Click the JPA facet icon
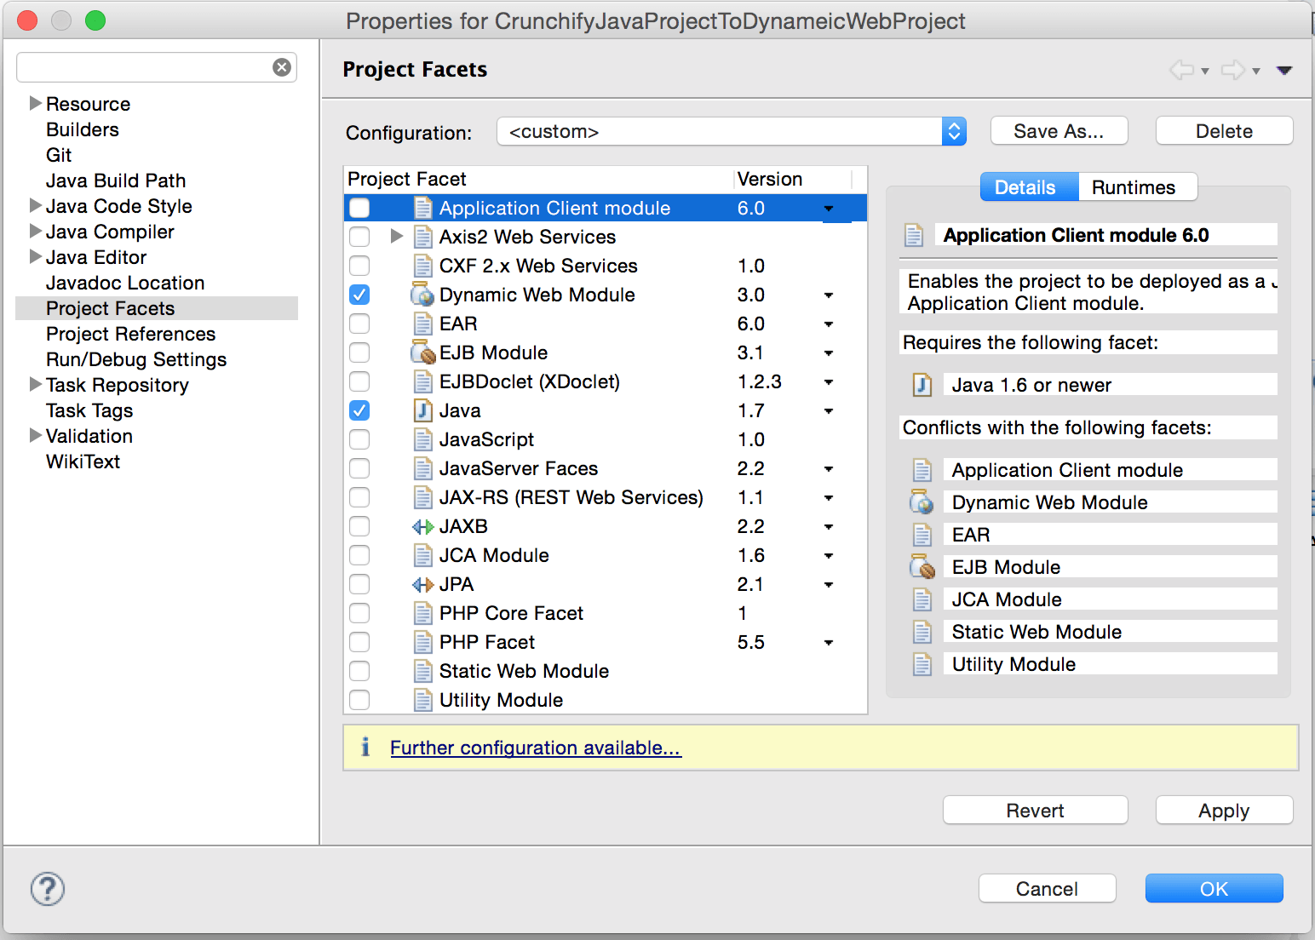 click(x=422, y=584)
